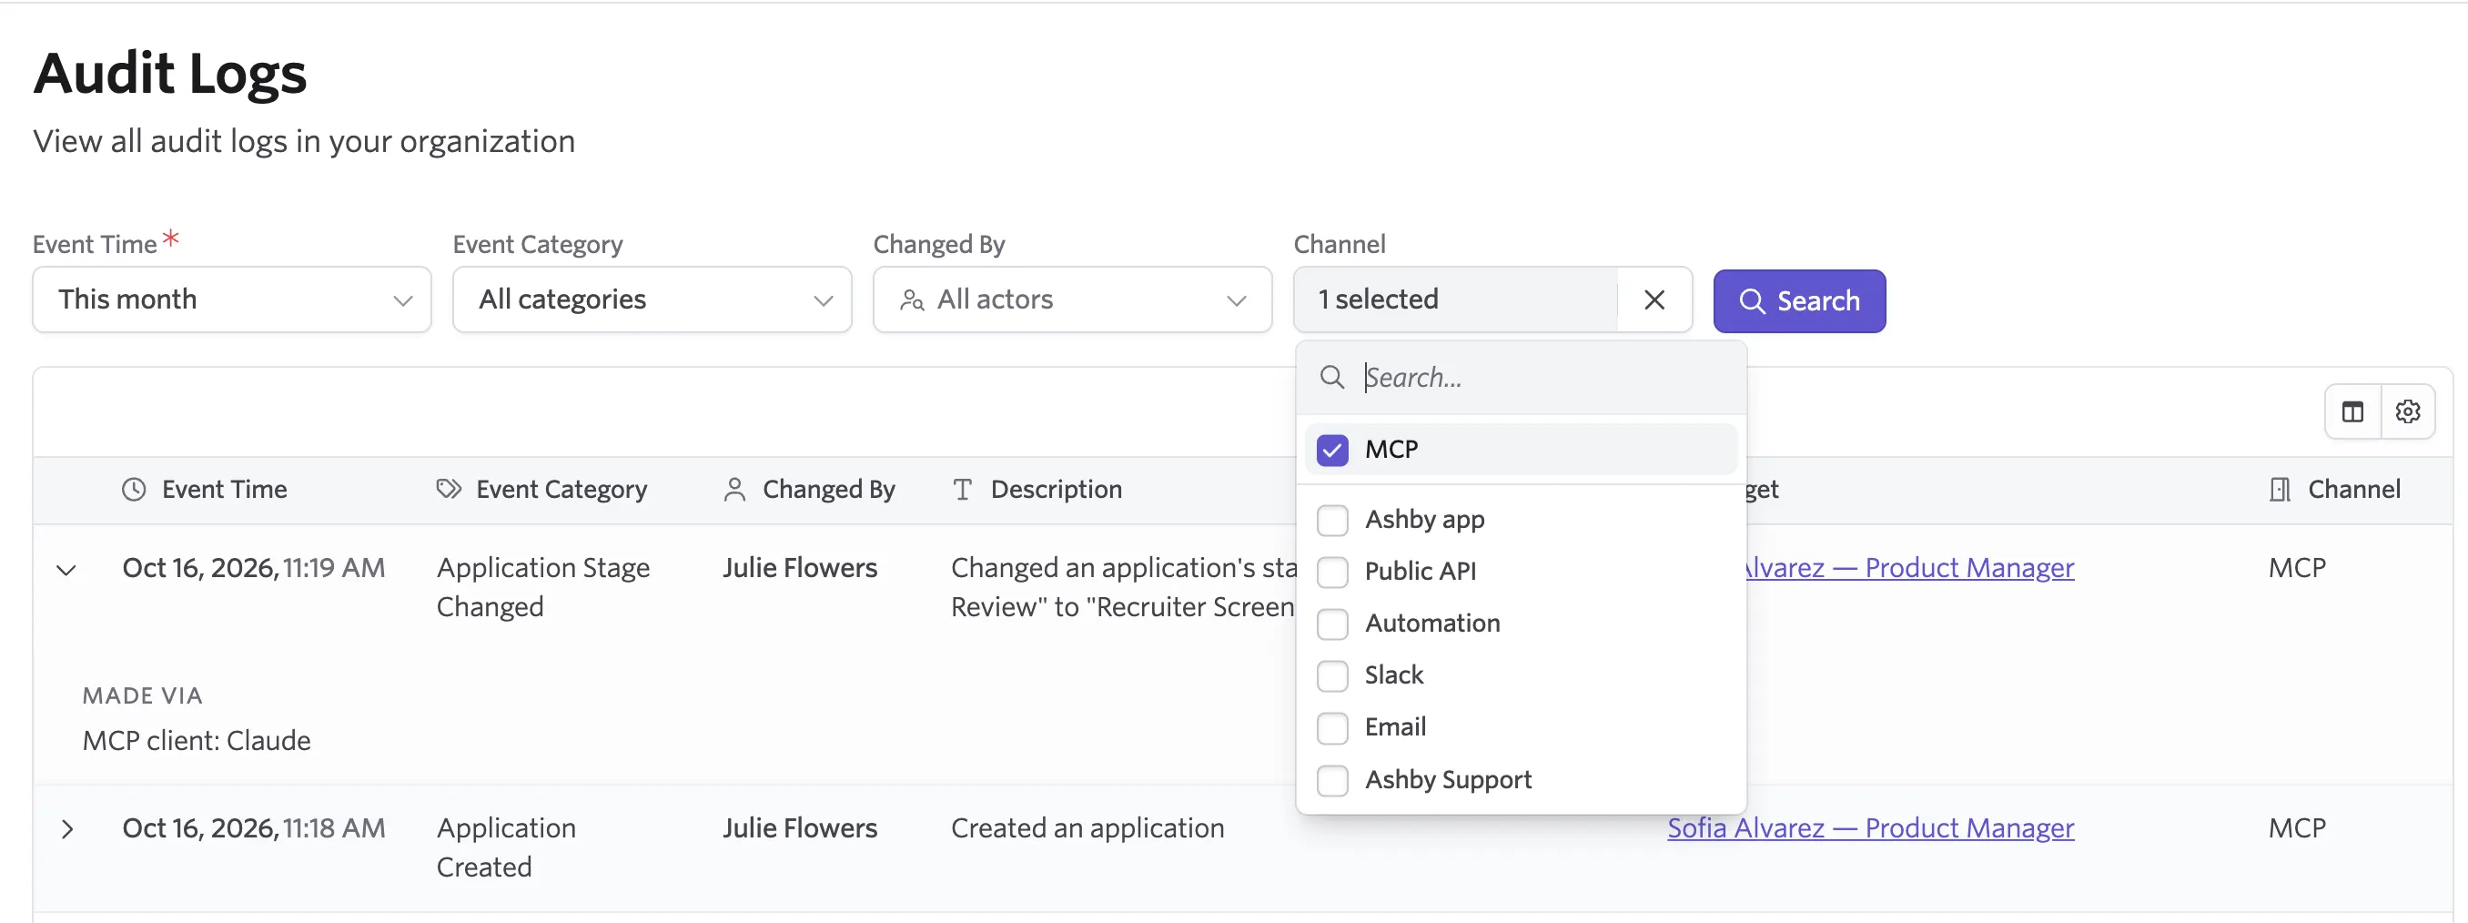Screen dimensions: 2468x923
Task: Click the magnifier icon in channel search
Action: pyautogui.click(x=1331, y=378)
